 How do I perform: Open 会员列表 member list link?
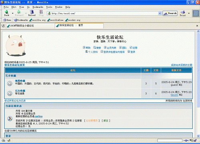click(x=110, y=48)
